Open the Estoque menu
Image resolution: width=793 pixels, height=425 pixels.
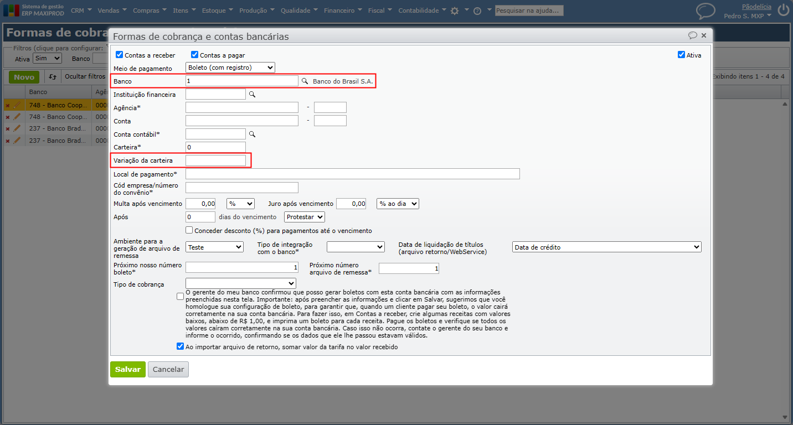[218, 11]
